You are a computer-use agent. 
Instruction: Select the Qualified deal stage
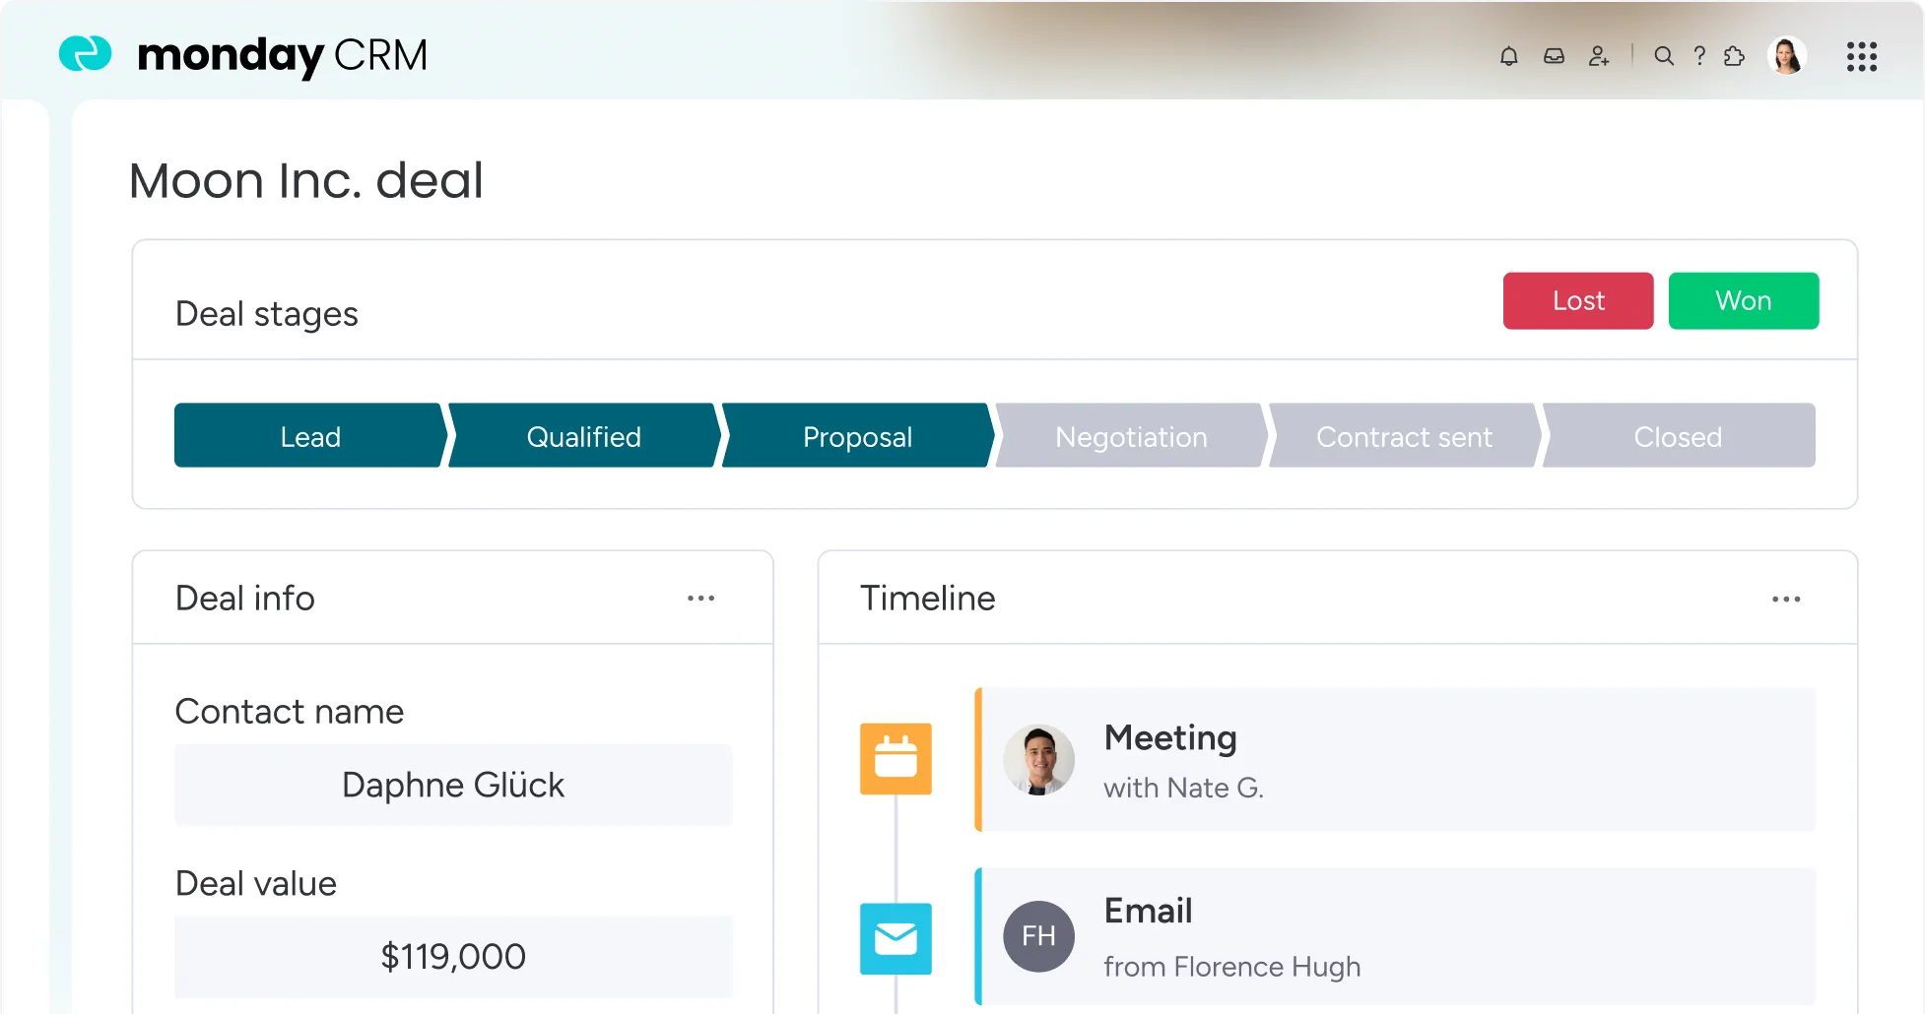pos(584,435)
